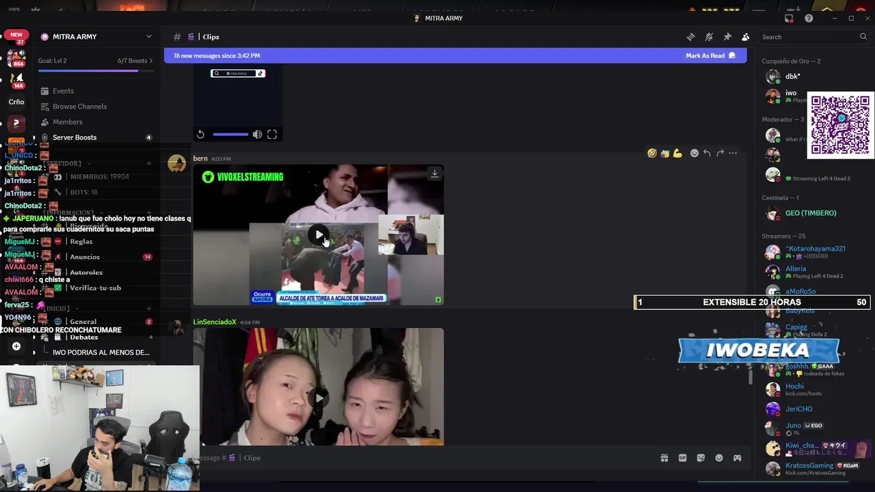This screenshot has height=492, width=875.
Task: Click the Clips channel title in header
Action: coord(211,37)
